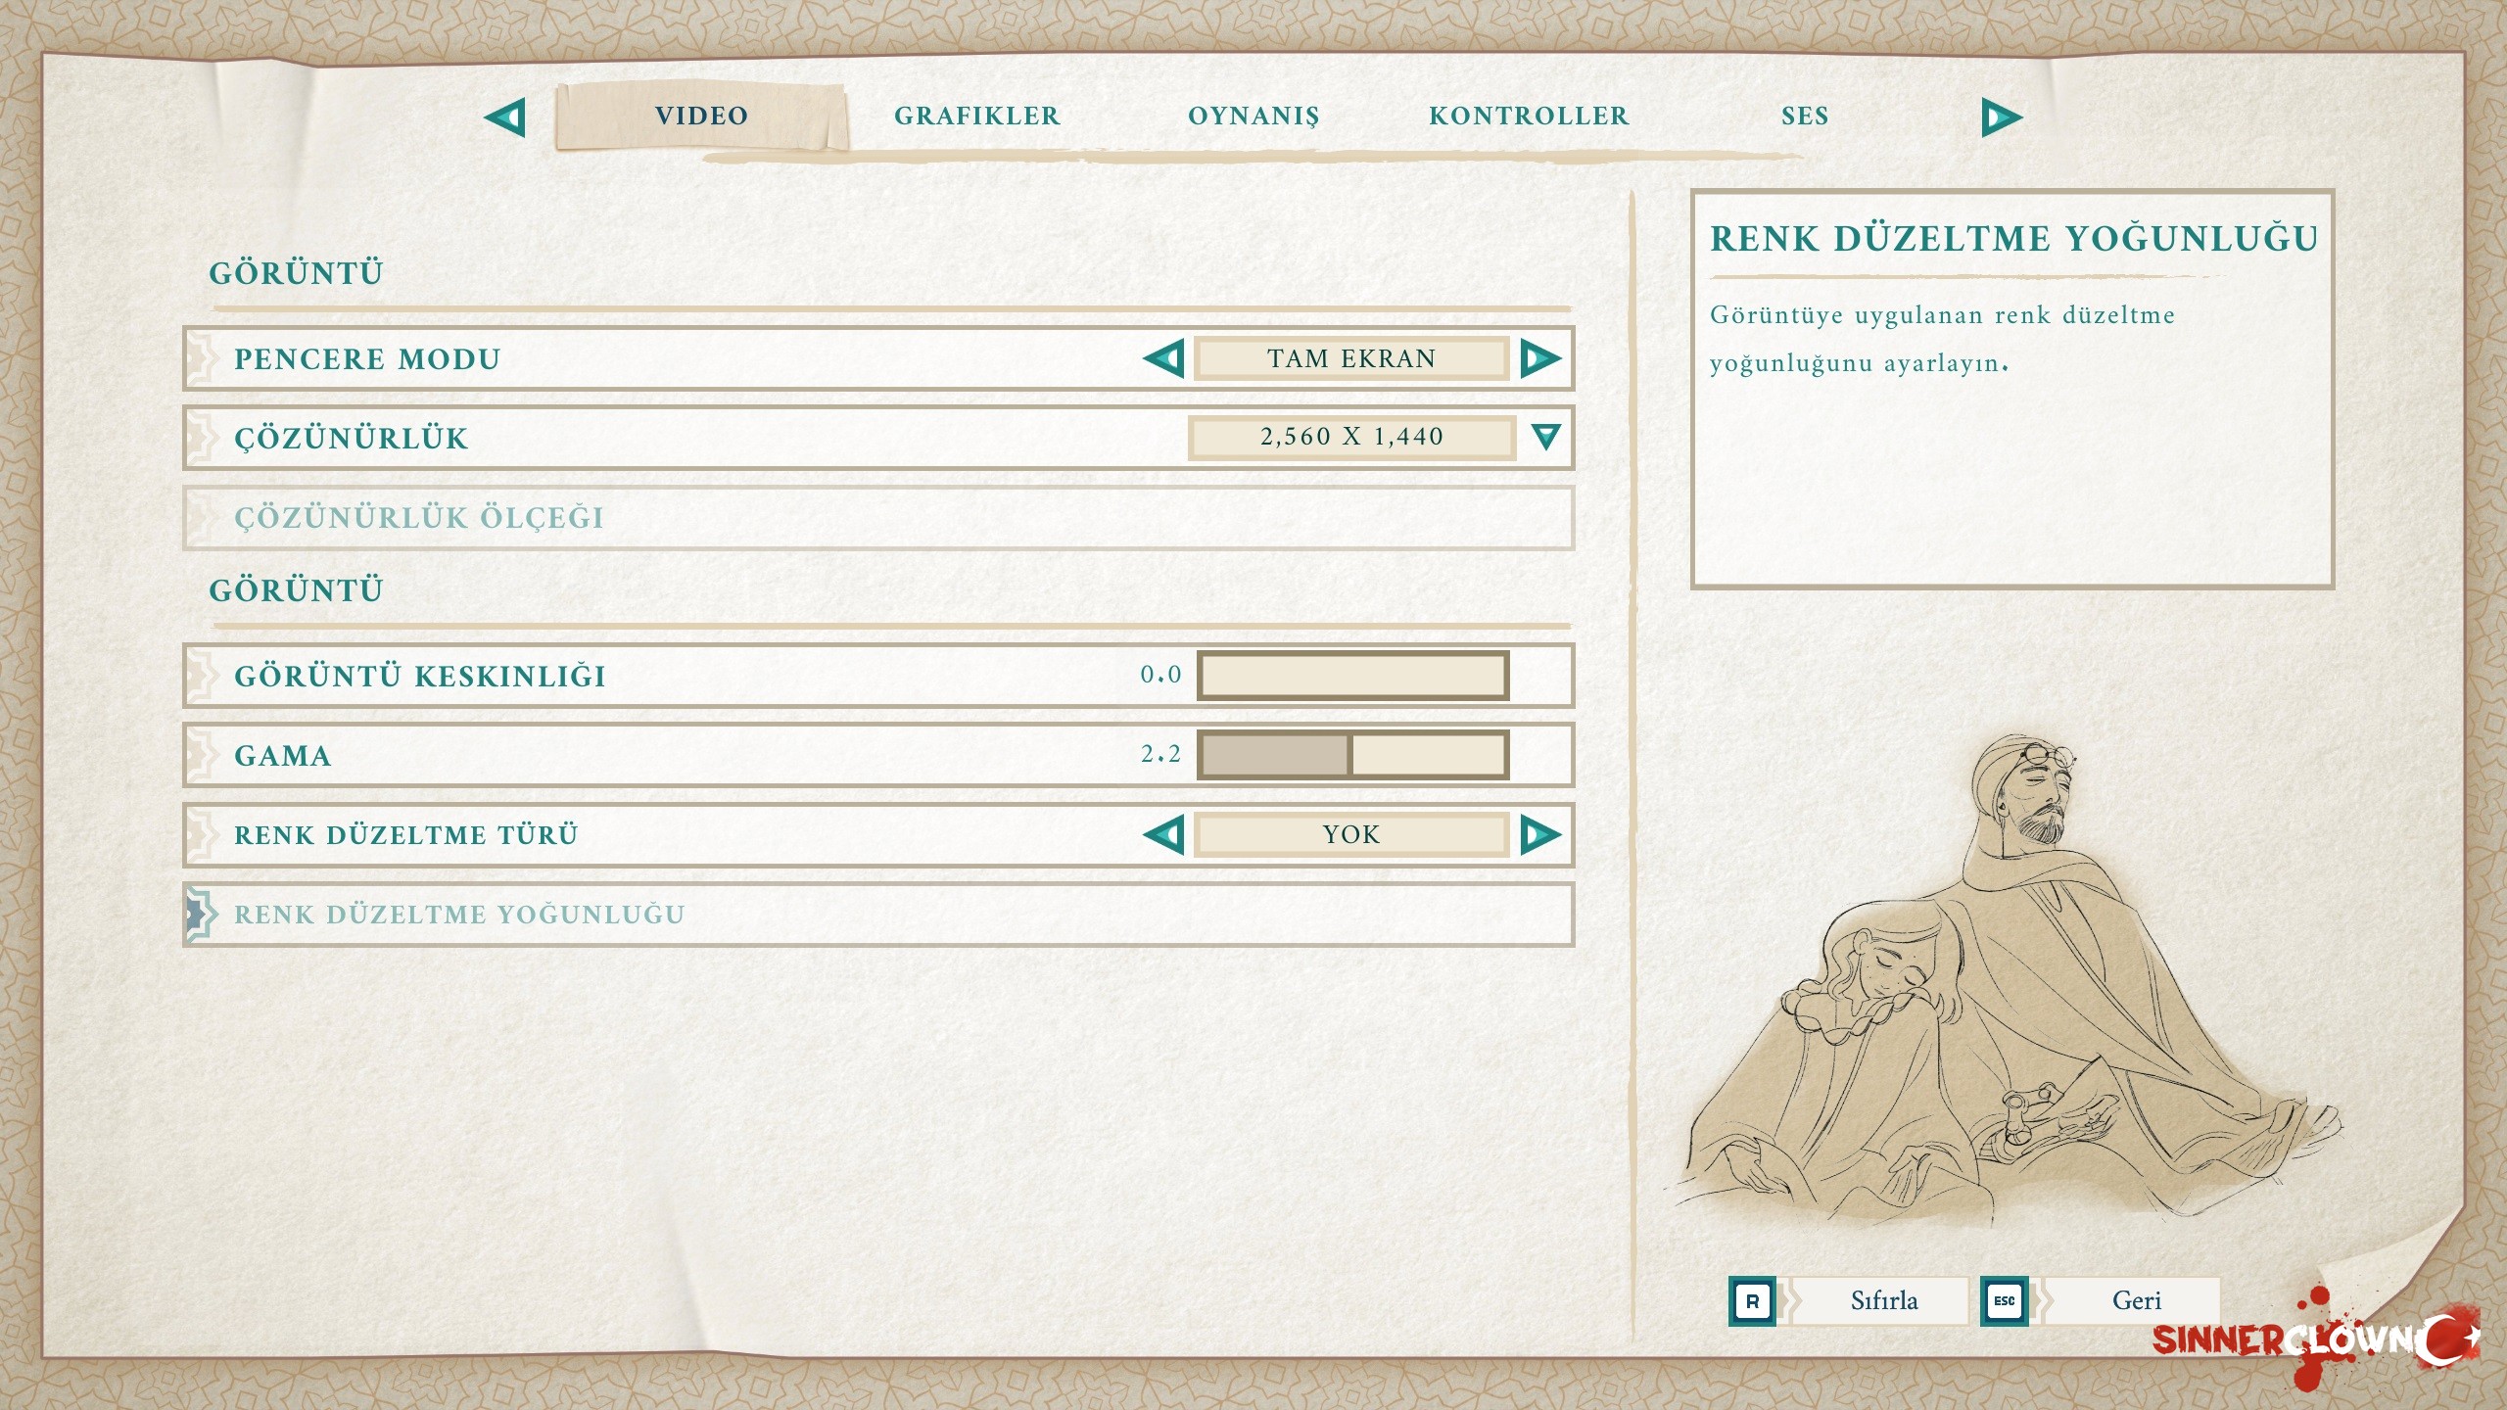Image resolution: width=2507 pixels, height=1410 pixels.
Task: Switch to the GRAFIKLER tab
Action: tap(977, 117)
